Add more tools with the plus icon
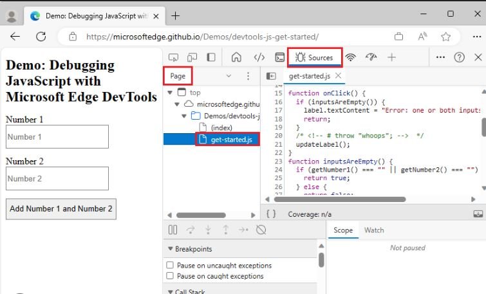This screenshot has height=294, width=486. coord(391,57)
